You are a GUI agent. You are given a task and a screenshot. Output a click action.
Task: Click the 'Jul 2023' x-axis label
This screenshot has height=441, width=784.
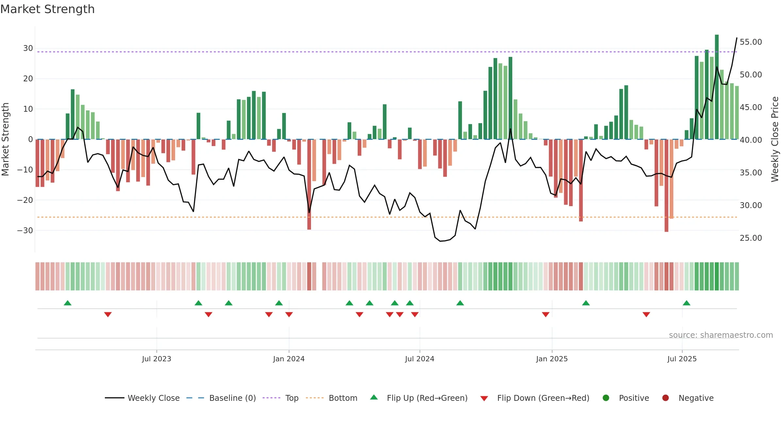pyautogui.click(x=156, y=359)
